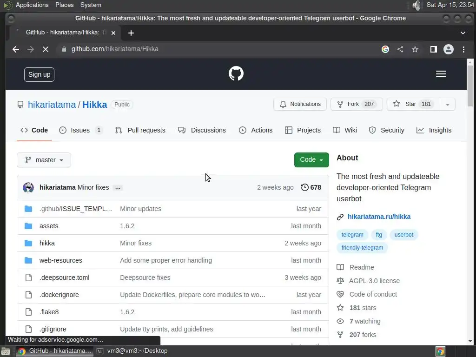Star the repository with Star button

tap(413, 104)
